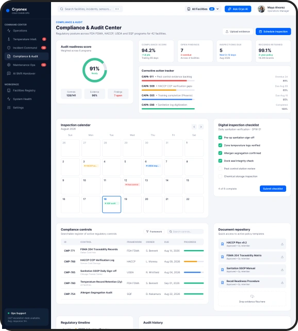Click the upload arrow icon on Upload evidence
The height and width of the screenshot is (331, 298).
pos(227,31)
